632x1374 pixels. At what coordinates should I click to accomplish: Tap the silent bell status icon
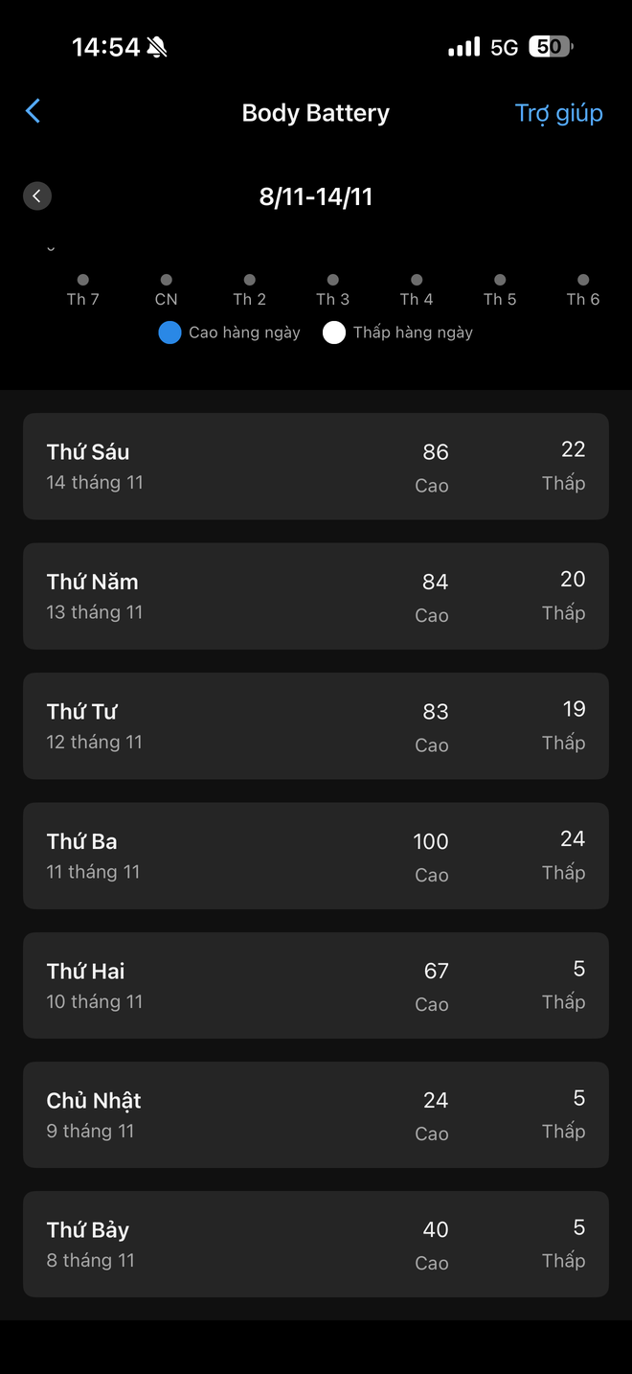[x=158, y=47]
